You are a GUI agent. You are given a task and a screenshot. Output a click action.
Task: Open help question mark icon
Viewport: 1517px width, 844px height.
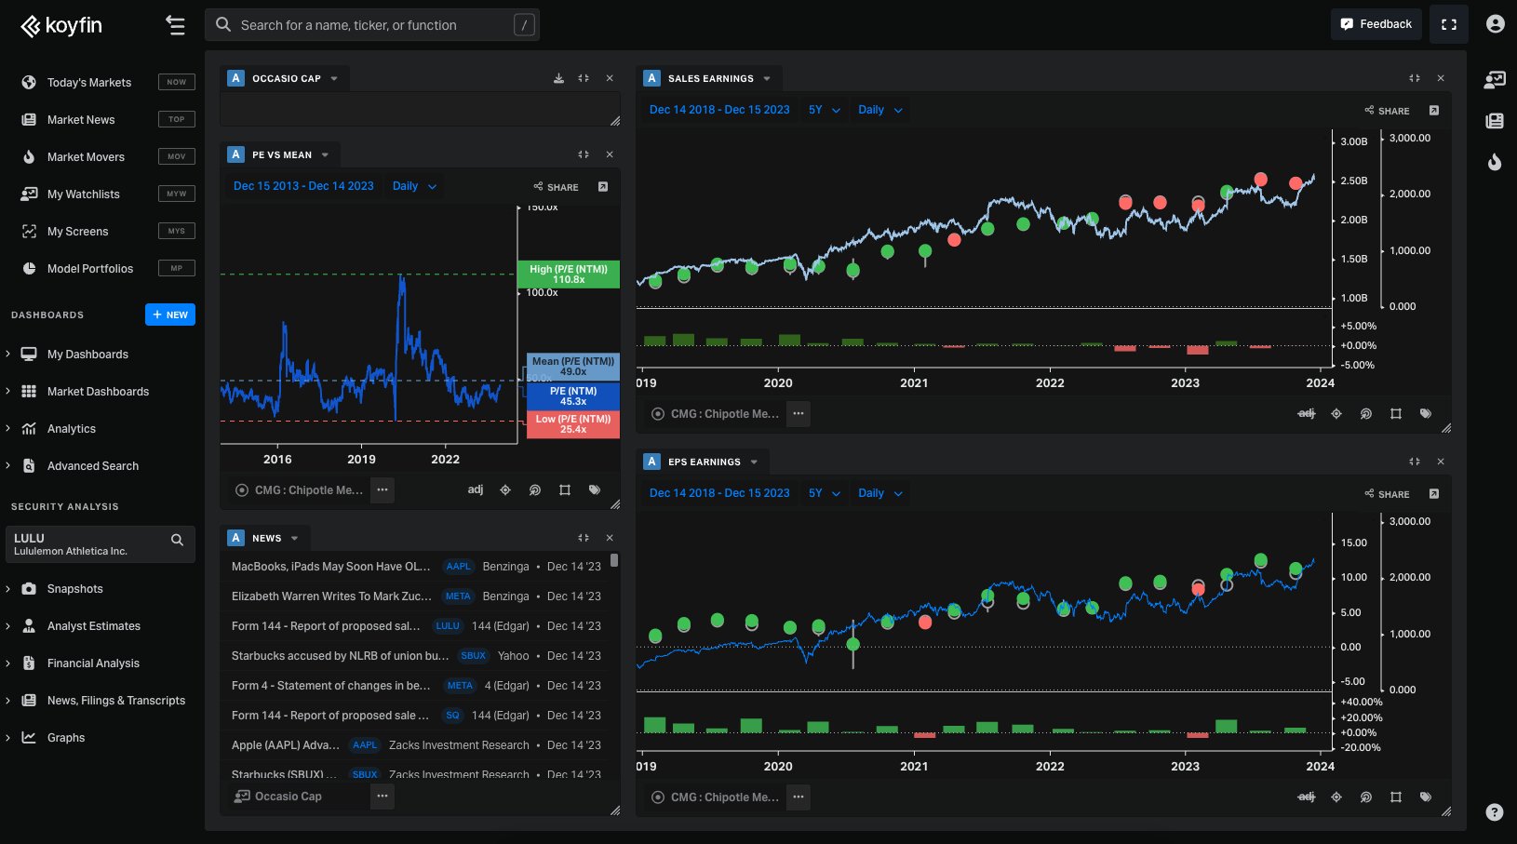[1495, 811]
